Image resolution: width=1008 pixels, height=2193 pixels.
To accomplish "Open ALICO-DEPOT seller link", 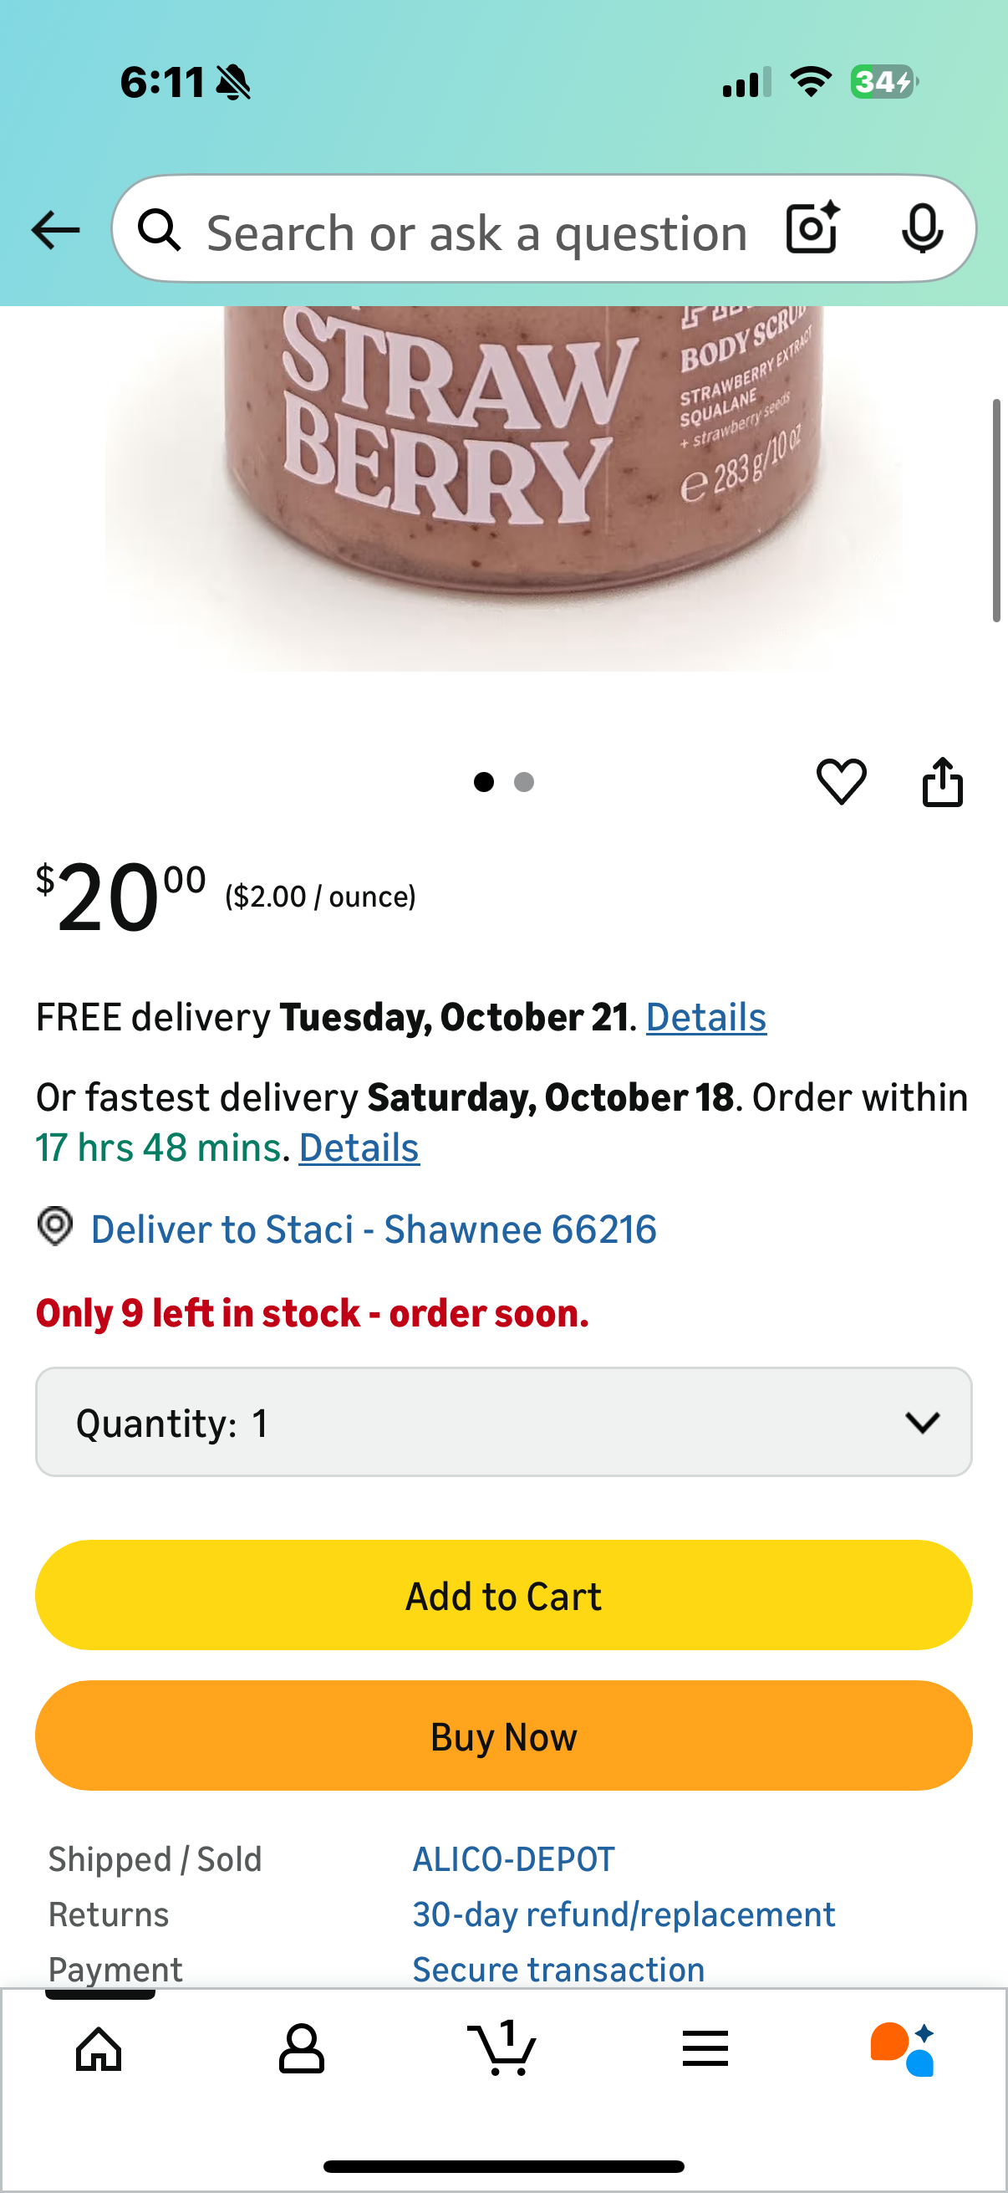I will [x=513, y=1859].
